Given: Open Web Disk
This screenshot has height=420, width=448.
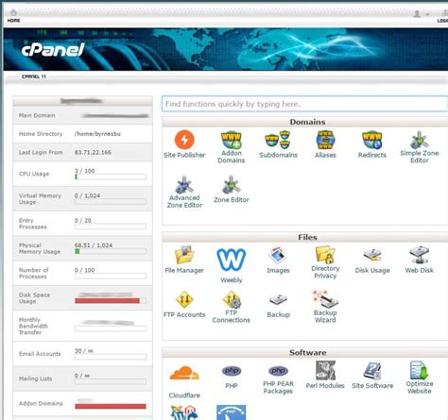Looking at the screenshot, I should (420, 260).
